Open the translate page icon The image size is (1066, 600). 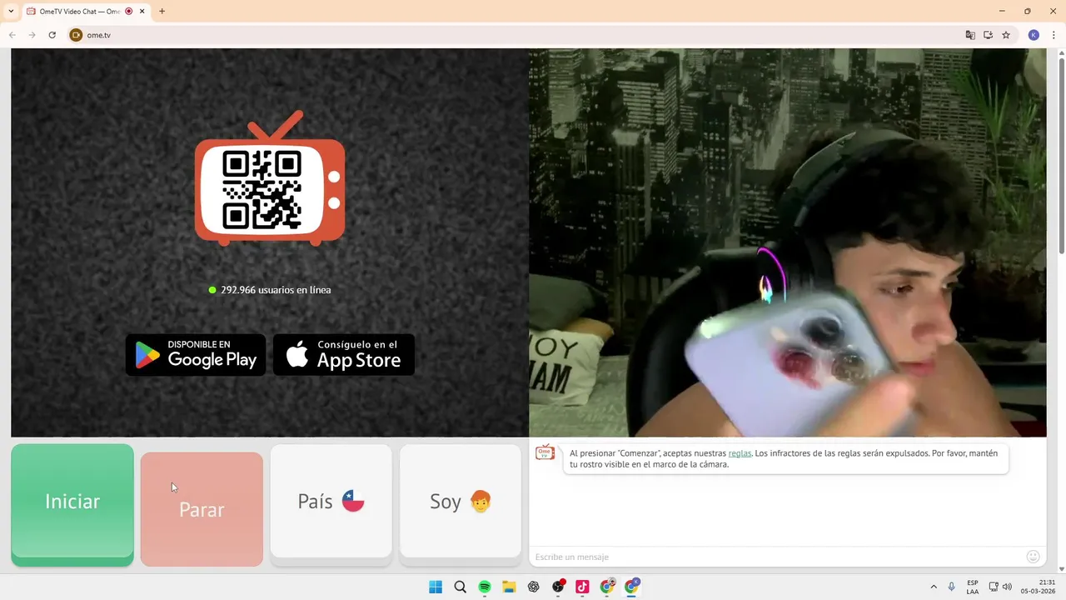click(970, 35)
